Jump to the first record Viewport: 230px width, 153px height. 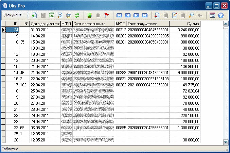[119, 15]
